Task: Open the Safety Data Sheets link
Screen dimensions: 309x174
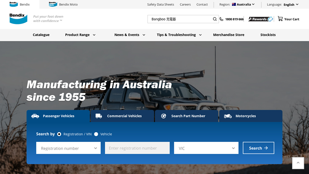Action: (x=161, y=4)
